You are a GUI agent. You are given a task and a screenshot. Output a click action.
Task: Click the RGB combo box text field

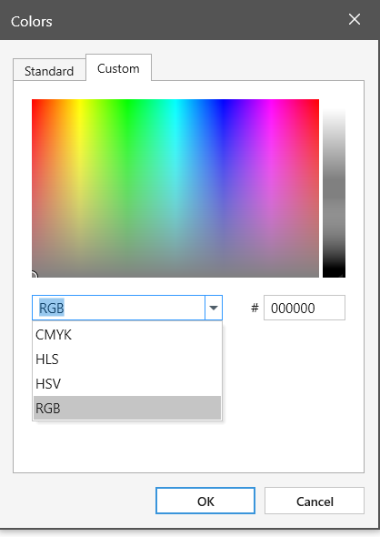click(119, 308)
